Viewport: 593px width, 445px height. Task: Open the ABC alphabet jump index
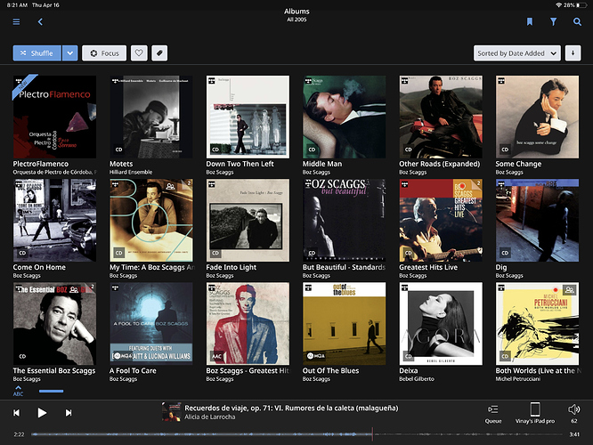tap(18, 391)
